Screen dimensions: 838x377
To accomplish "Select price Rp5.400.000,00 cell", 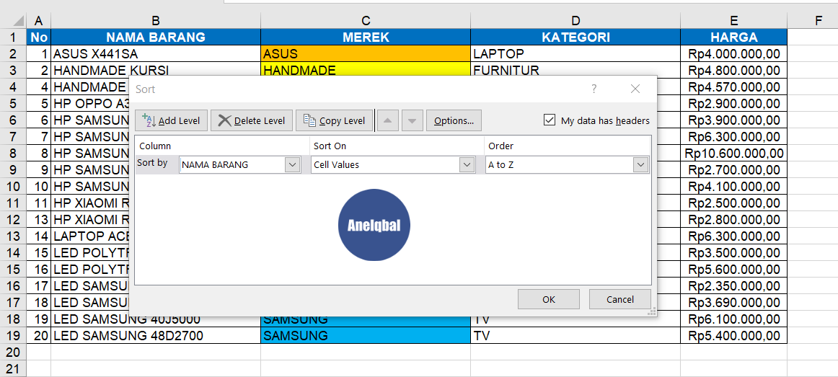I will click(733, 336).
